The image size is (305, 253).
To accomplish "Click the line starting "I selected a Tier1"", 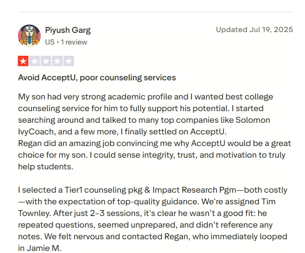I will tap(152, 190).
